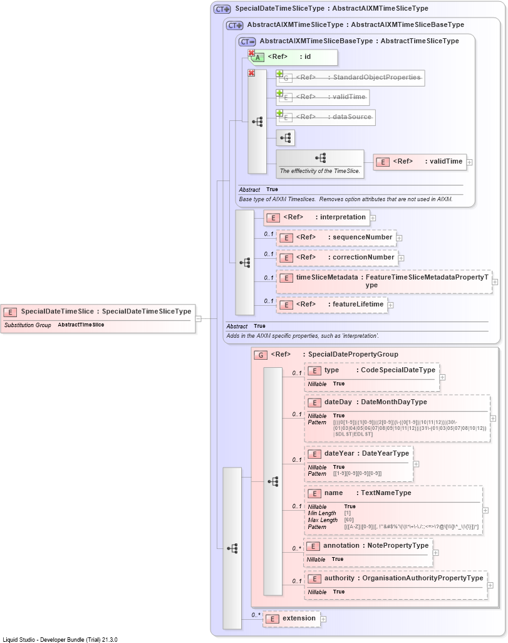Click the E icon of annotation

click(313, 546)
